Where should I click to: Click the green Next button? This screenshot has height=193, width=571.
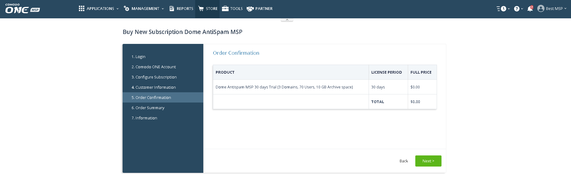[428, 161]
